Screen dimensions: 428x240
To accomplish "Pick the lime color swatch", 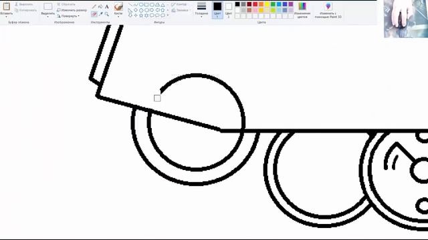I will [273, 10].
